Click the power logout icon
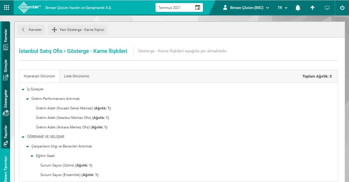This screenshot has height=182, width=349. [342, 8]
